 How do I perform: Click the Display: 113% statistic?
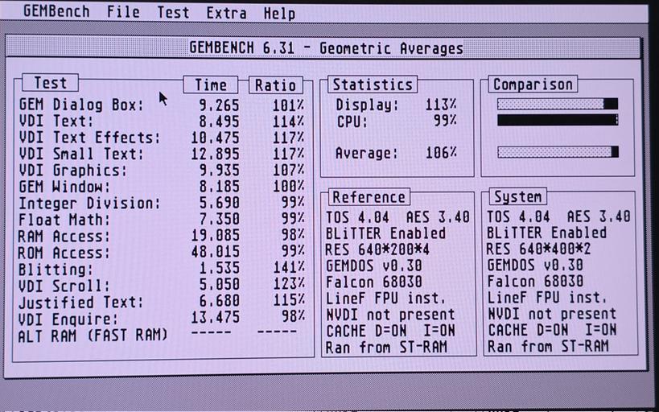pos(396,105)
